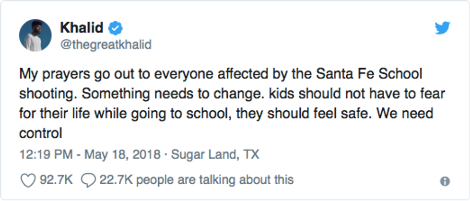Open the tweet info circle icon
The height and width of the screenshot is (201, 470).
445,181
